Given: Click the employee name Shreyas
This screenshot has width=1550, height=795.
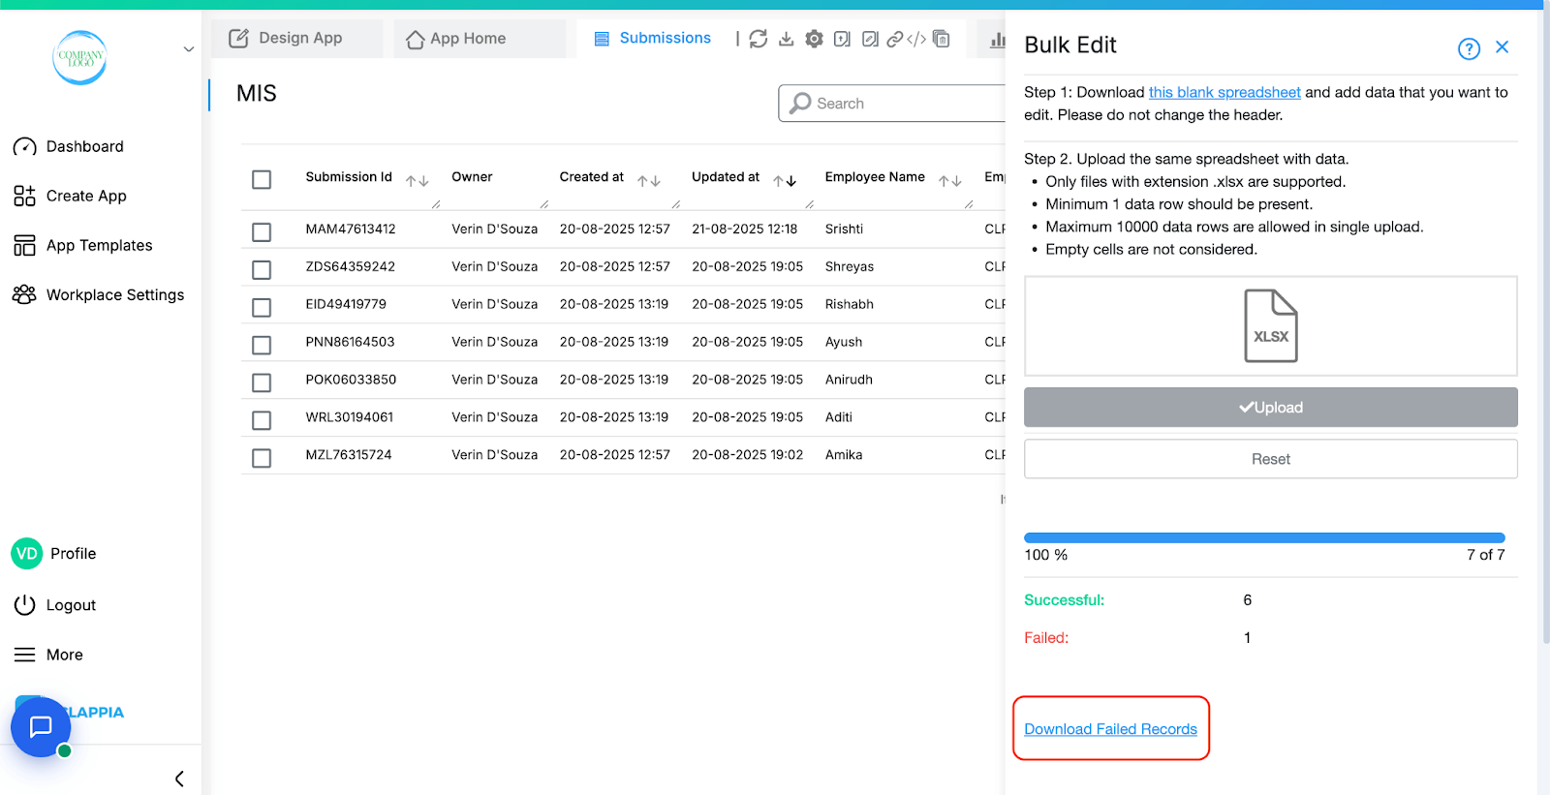Looking at the screenshot, I should point(850,267).
